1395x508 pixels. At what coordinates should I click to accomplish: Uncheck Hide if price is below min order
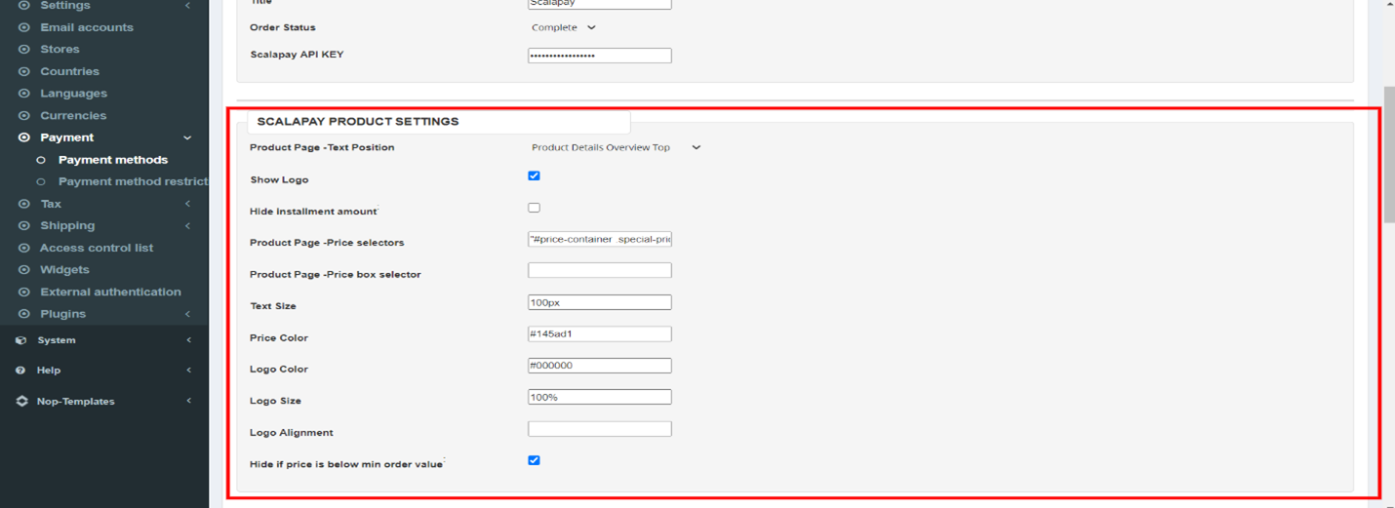pos(534,460)
